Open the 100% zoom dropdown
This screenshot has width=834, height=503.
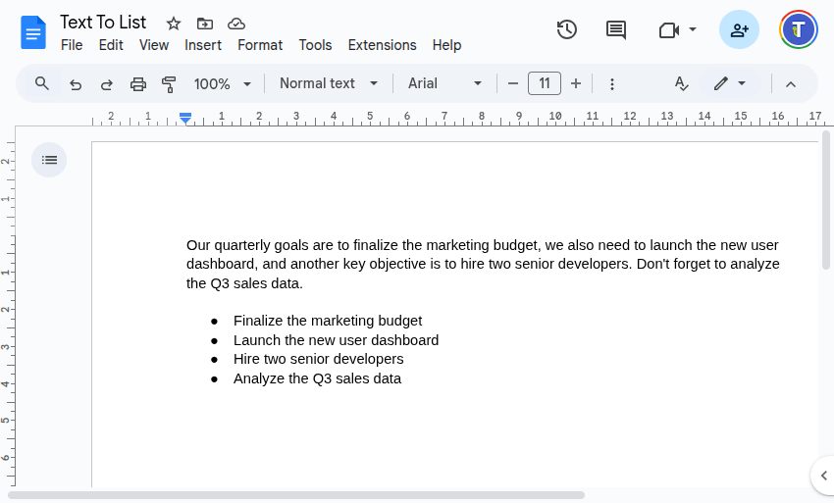pyautogui.click(x=223, y=84)
